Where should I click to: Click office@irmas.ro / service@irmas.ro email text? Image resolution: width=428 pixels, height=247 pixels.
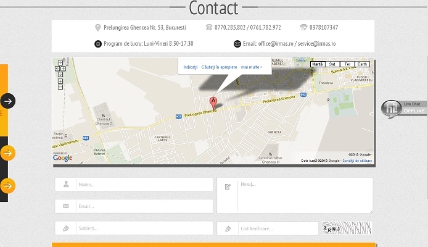[297, 44]
